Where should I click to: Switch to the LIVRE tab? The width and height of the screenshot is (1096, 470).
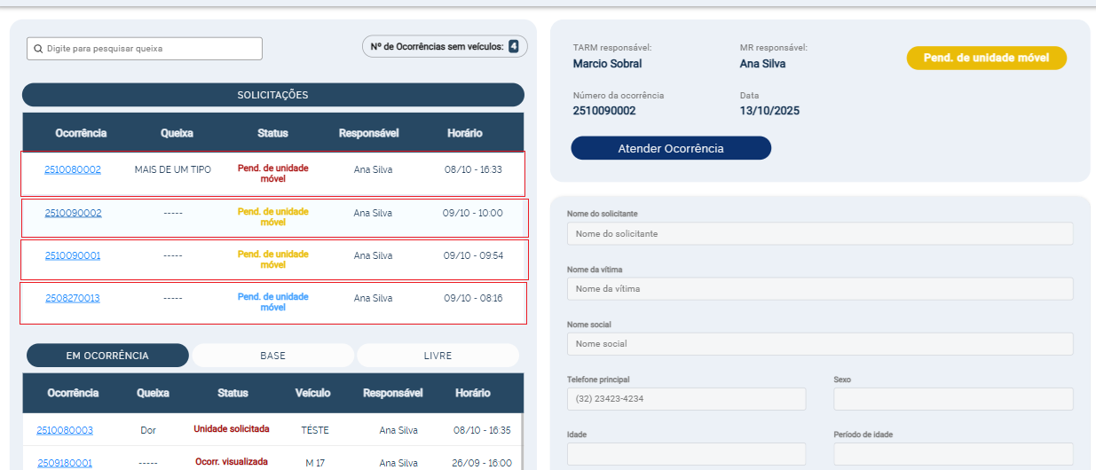point(438,356)
